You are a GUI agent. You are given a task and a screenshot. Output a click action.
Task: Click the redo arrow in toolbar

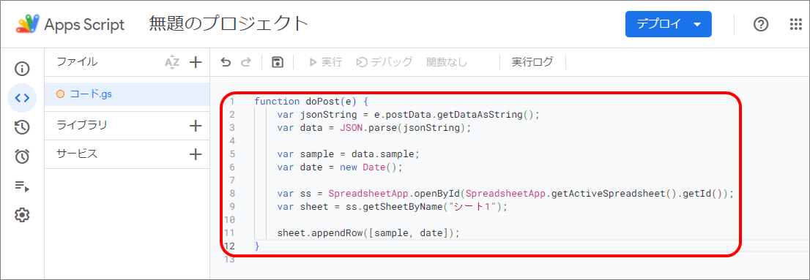[246, 62]
